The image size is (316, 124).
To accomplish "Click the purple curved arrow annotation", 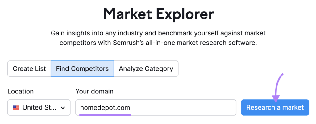I will (x=278, y=87).
